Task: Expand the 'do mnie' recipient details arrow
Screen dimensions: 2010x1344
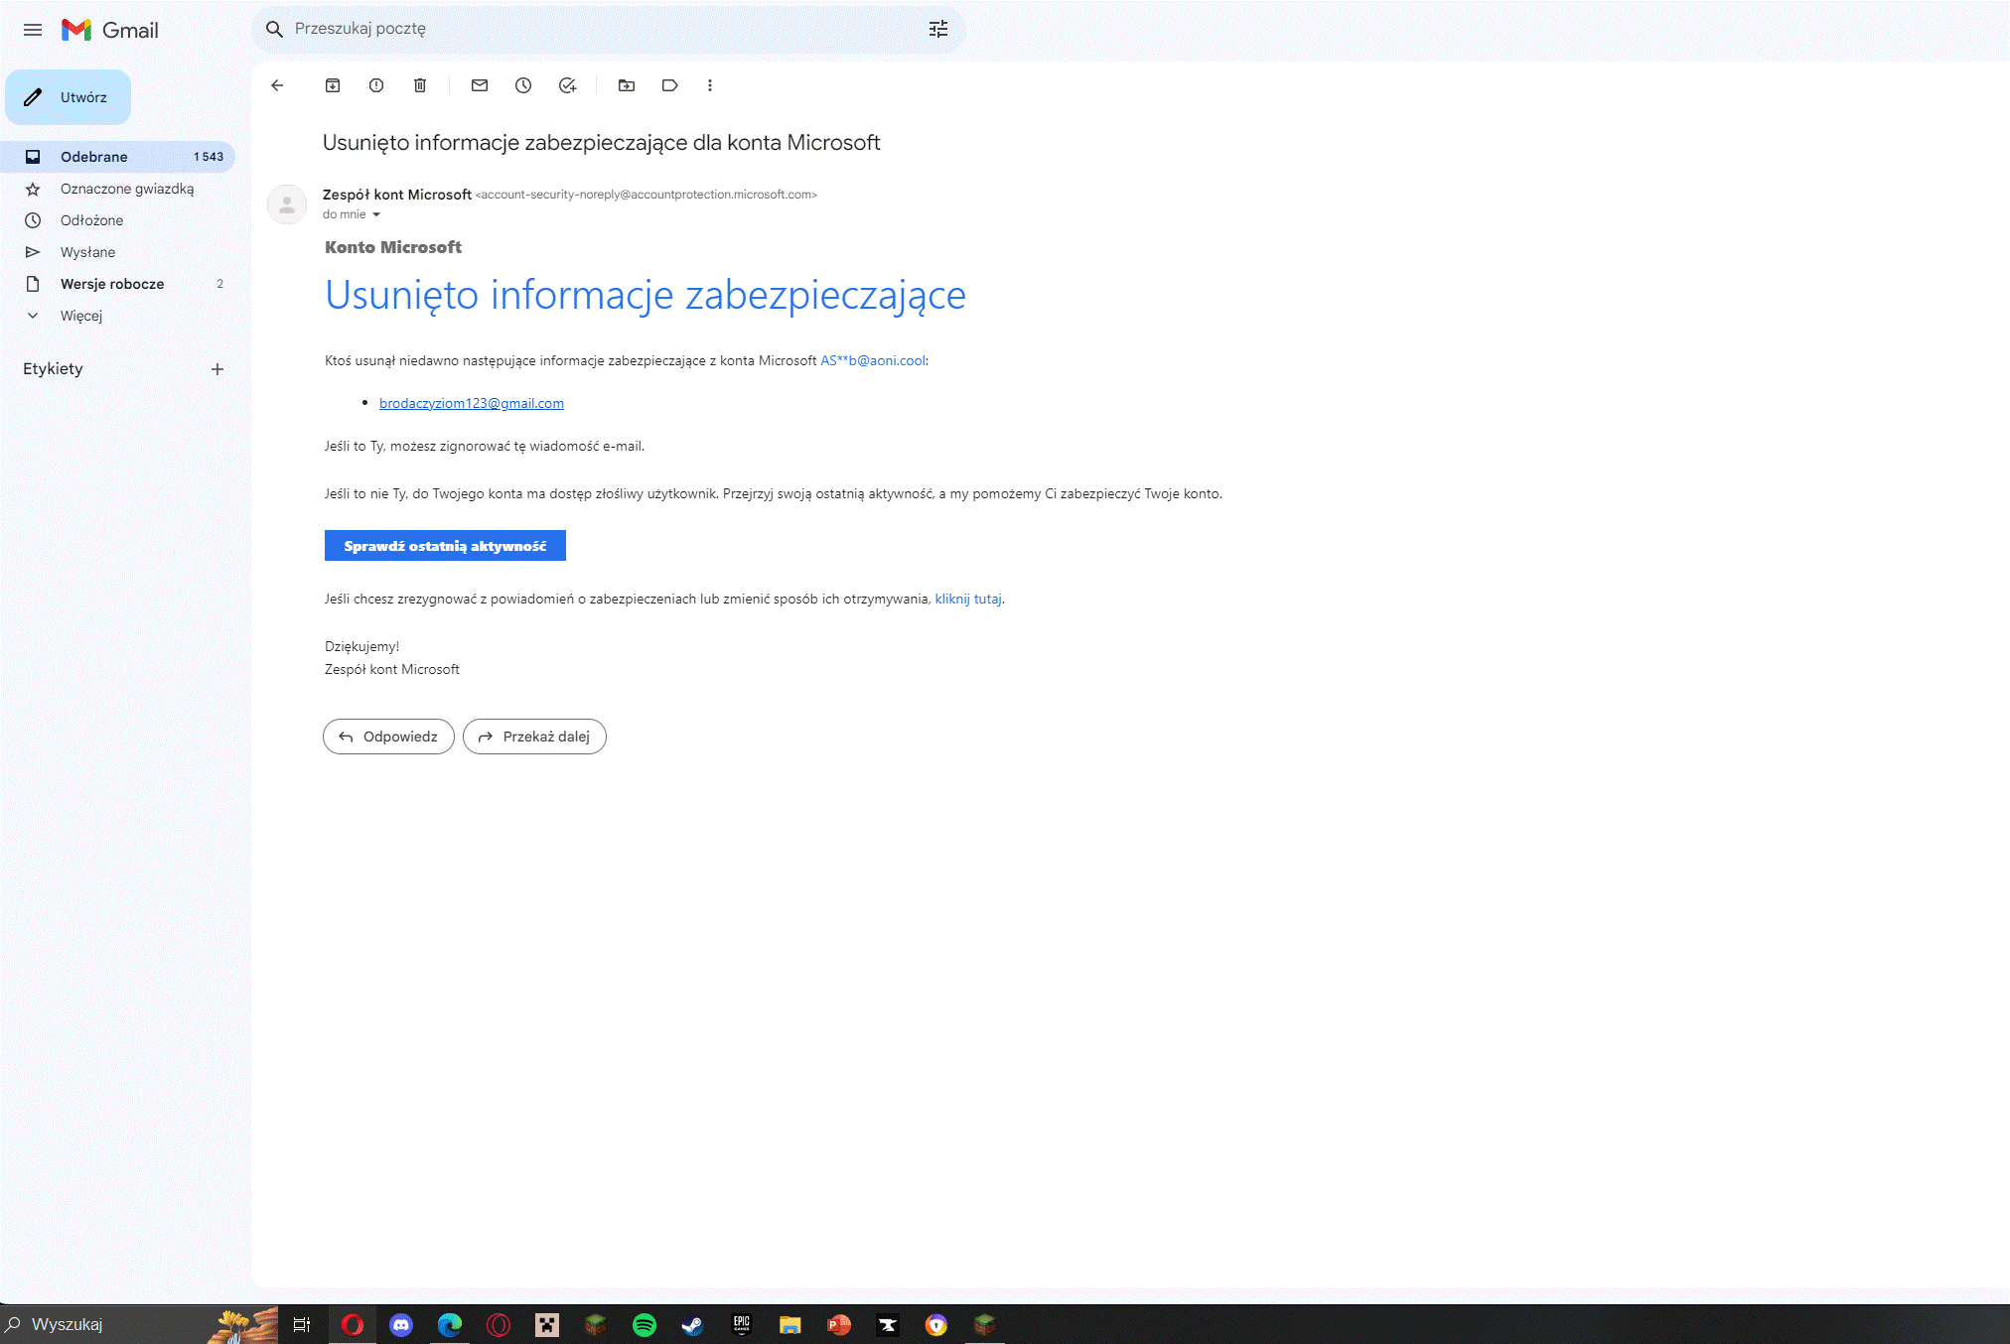Action: click(376, 214)
